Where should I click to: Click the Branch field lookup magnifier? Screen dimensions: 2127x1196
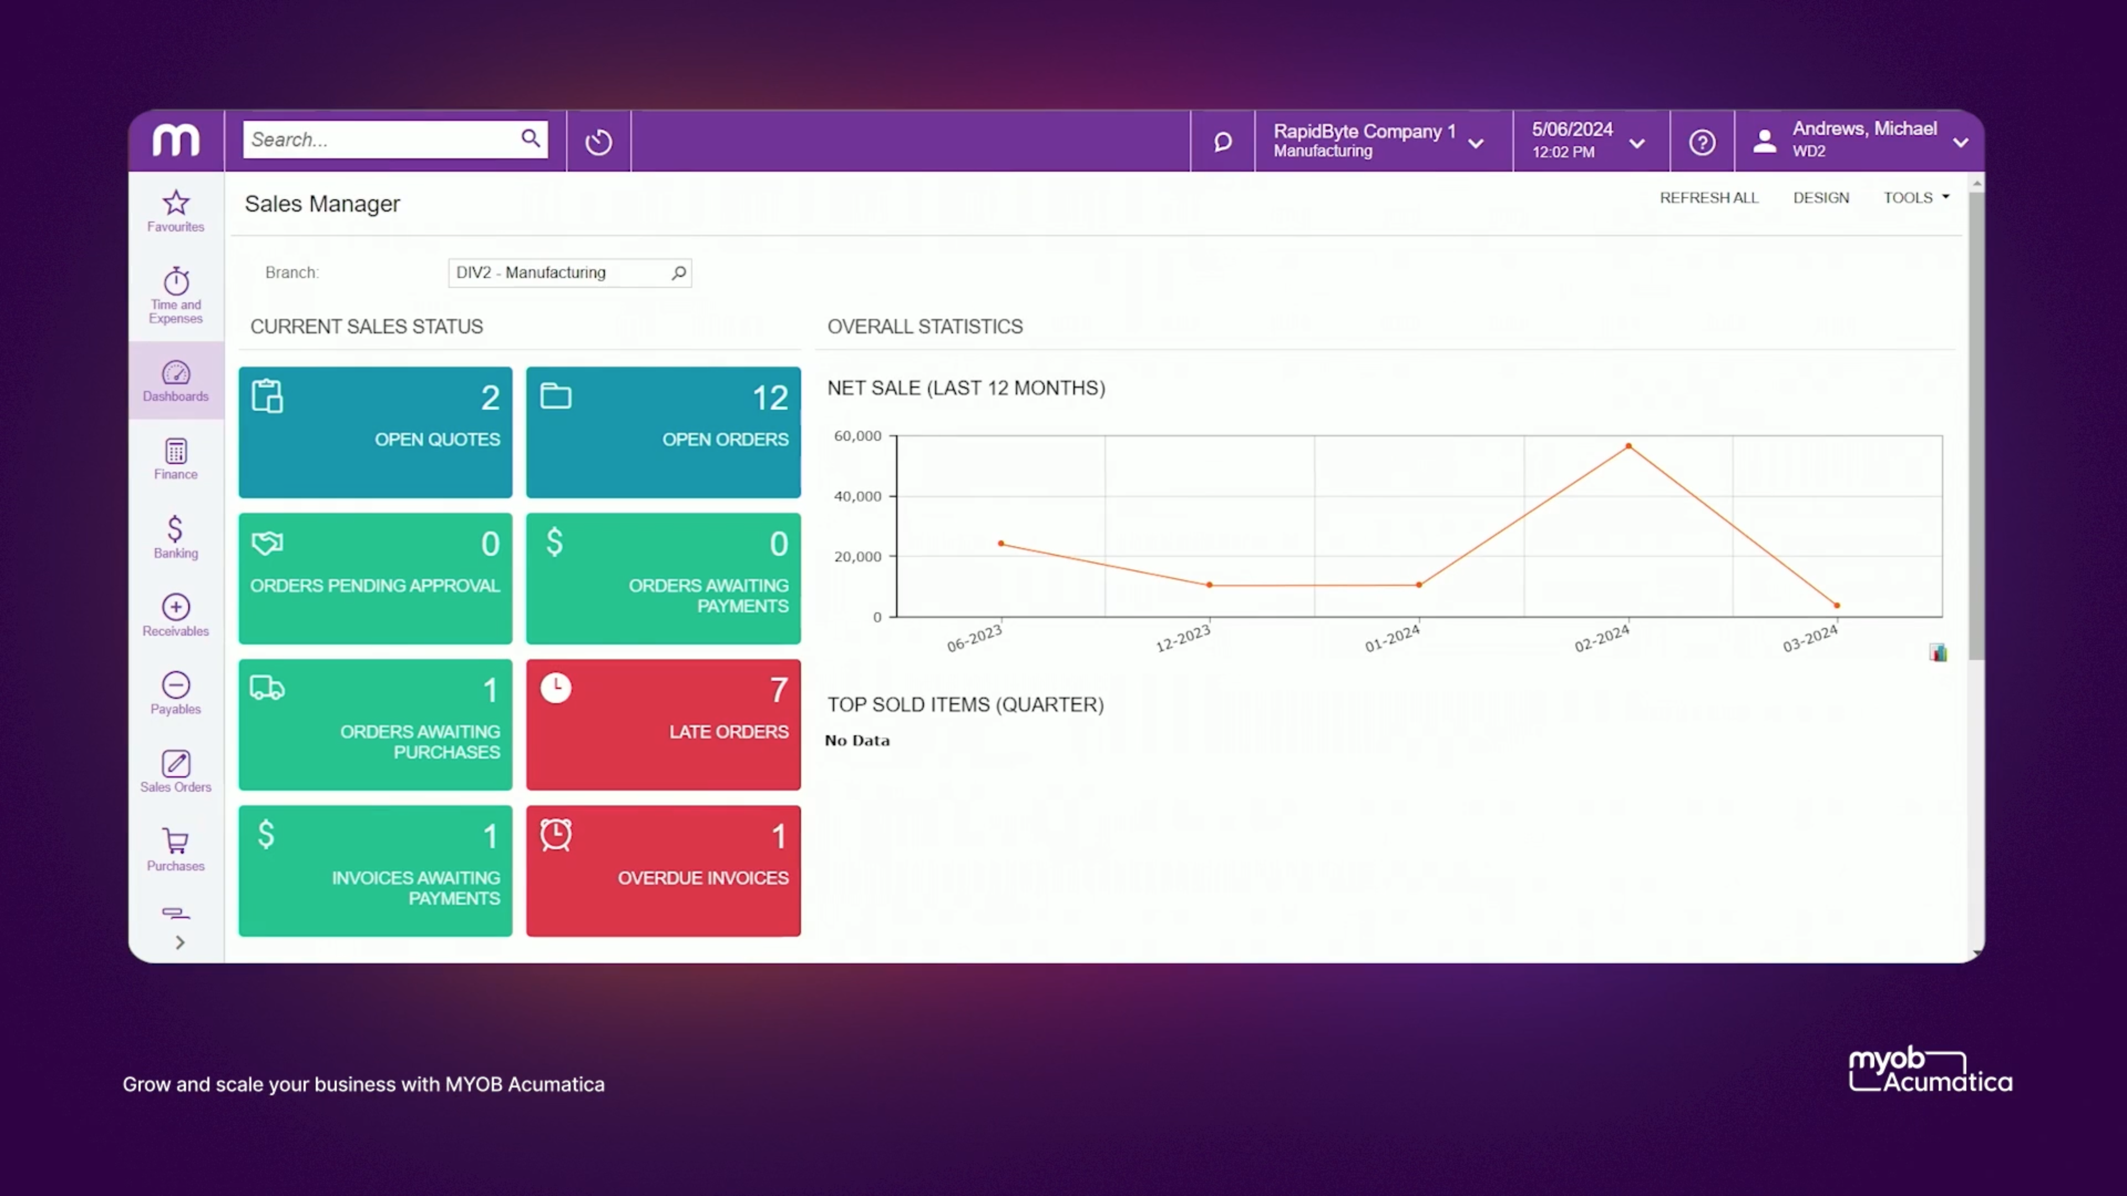coord(679,272)
